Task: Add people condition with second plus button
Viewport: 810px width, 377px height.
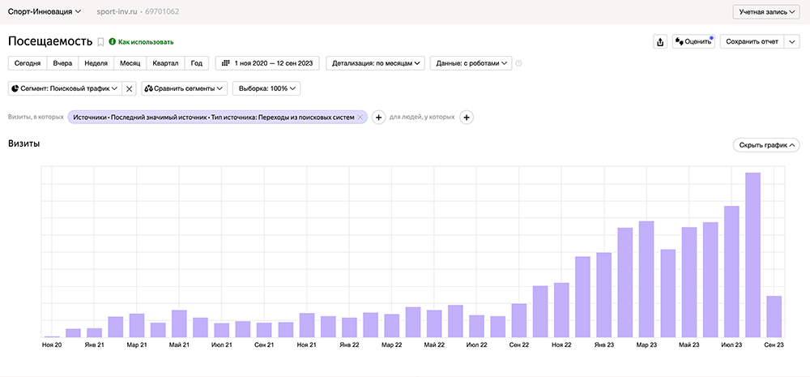Action: pyautogui.click(x=467, y=118)
